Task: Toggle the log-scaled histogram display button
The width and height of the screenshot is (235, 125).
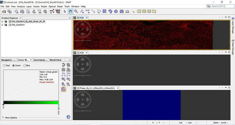Action: tap(64, 89)
